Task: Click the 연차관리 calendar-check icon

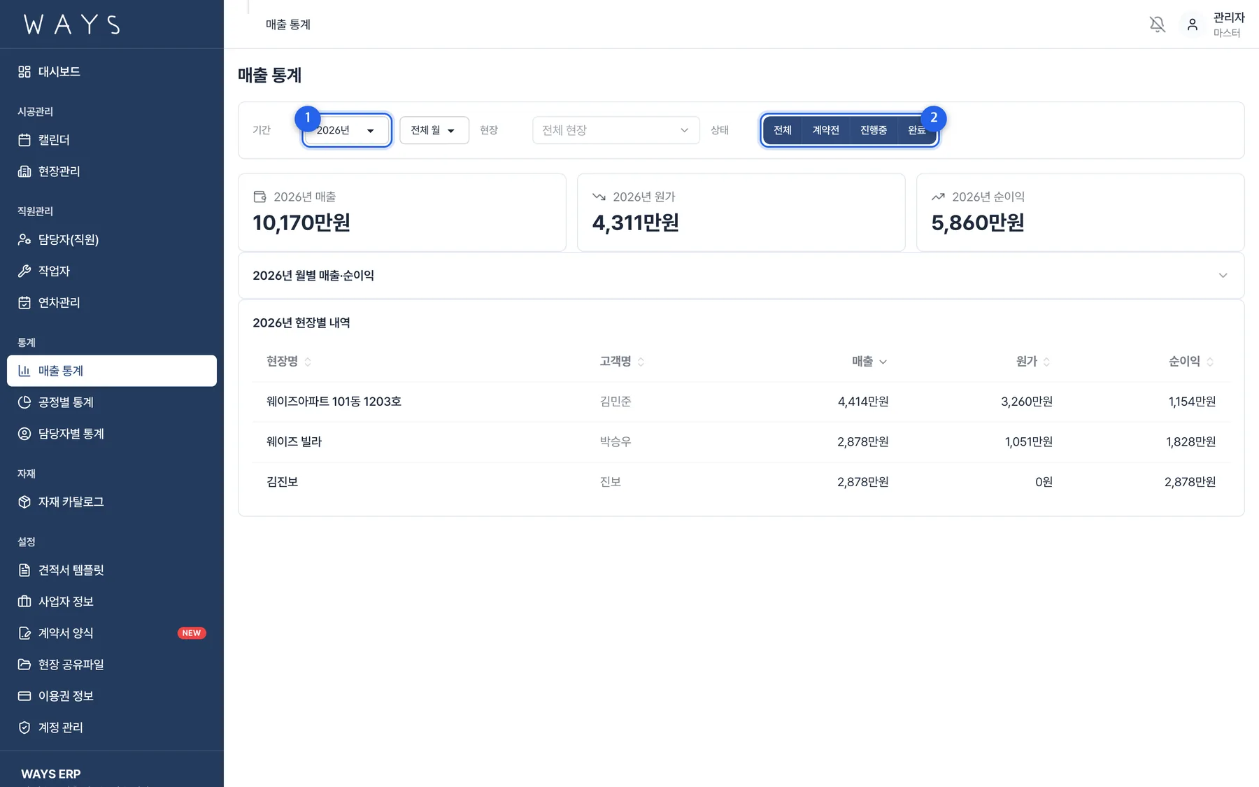Action: click(x=24, y=302)
